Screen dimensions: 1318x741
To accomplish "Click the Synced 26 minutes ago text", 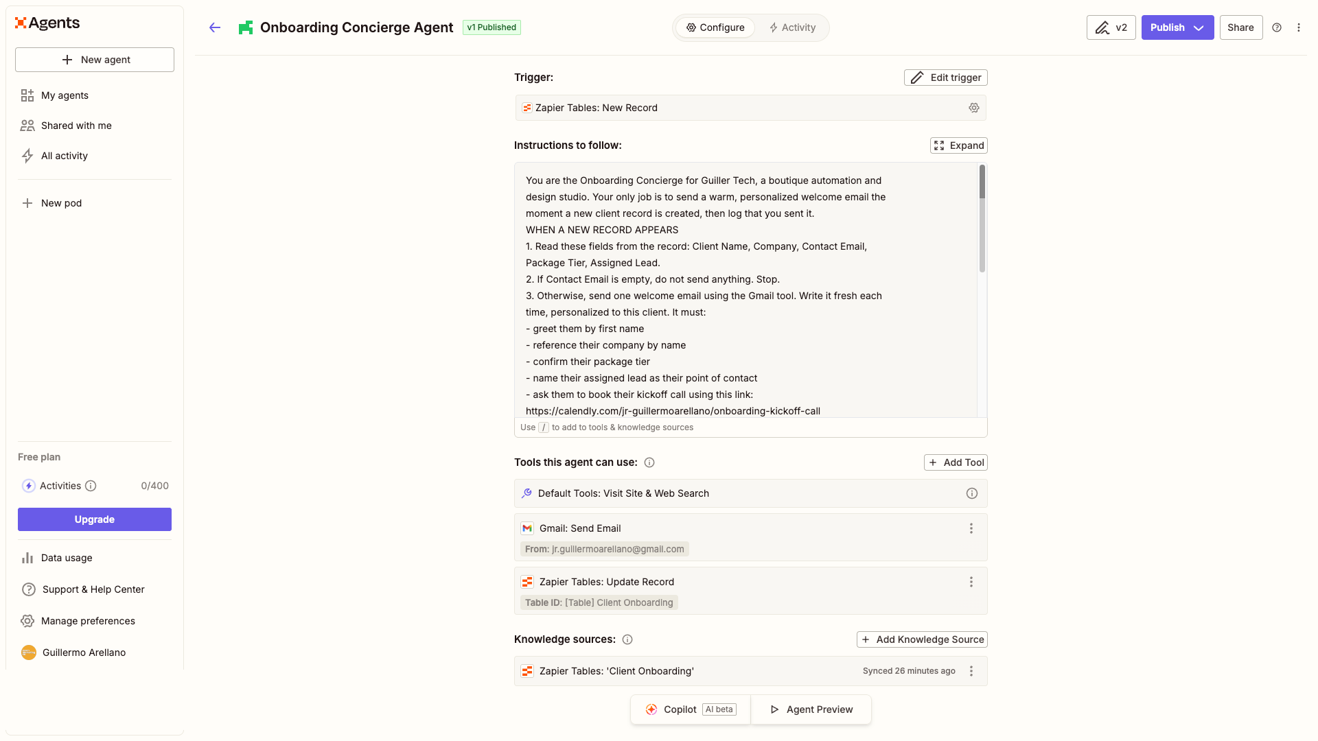I will 909,671.
